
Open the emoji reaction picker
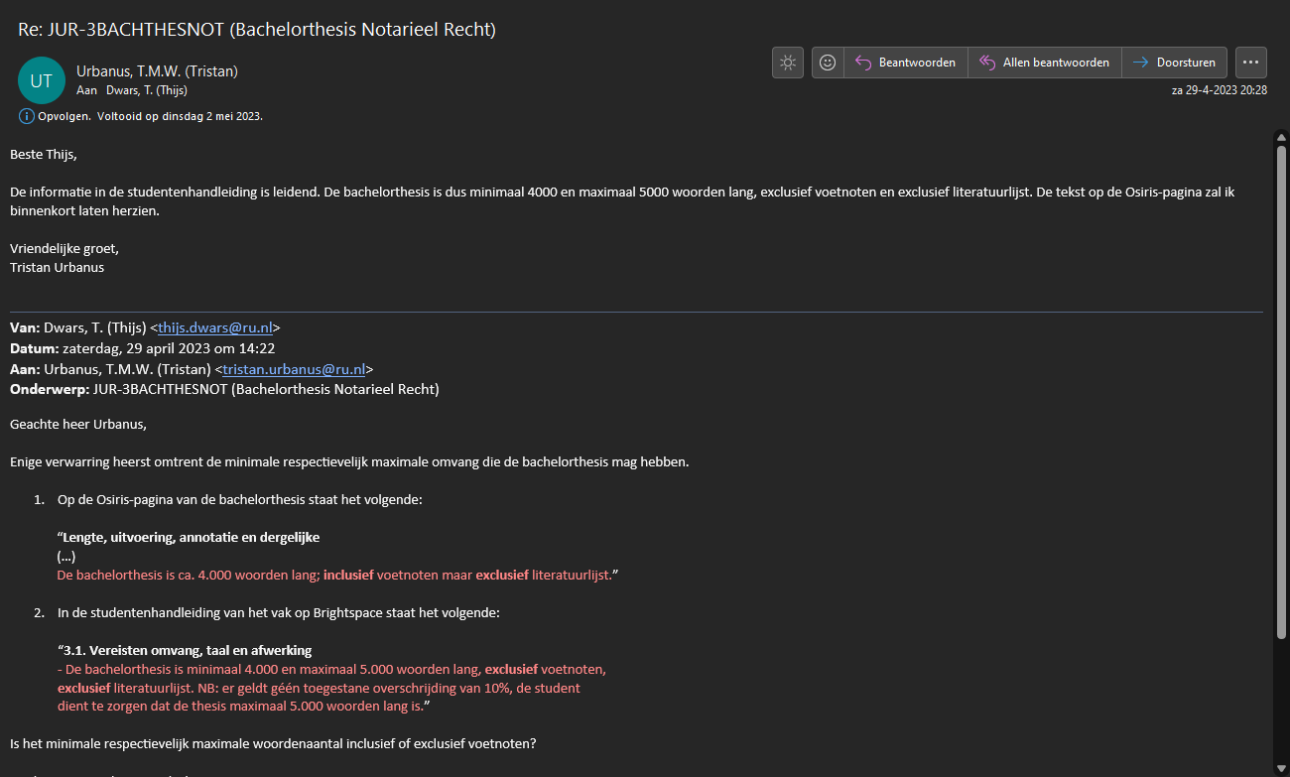[x=828, y=63]
